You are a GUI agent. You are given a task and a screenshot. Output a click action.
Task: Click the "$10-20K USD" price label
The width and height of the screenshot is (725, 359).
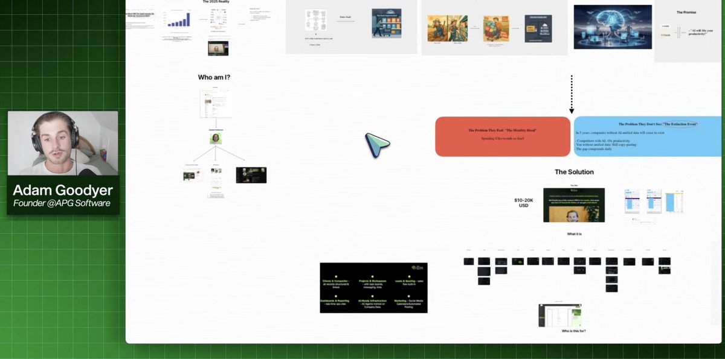pyautogui.click(x=524, y=203)
